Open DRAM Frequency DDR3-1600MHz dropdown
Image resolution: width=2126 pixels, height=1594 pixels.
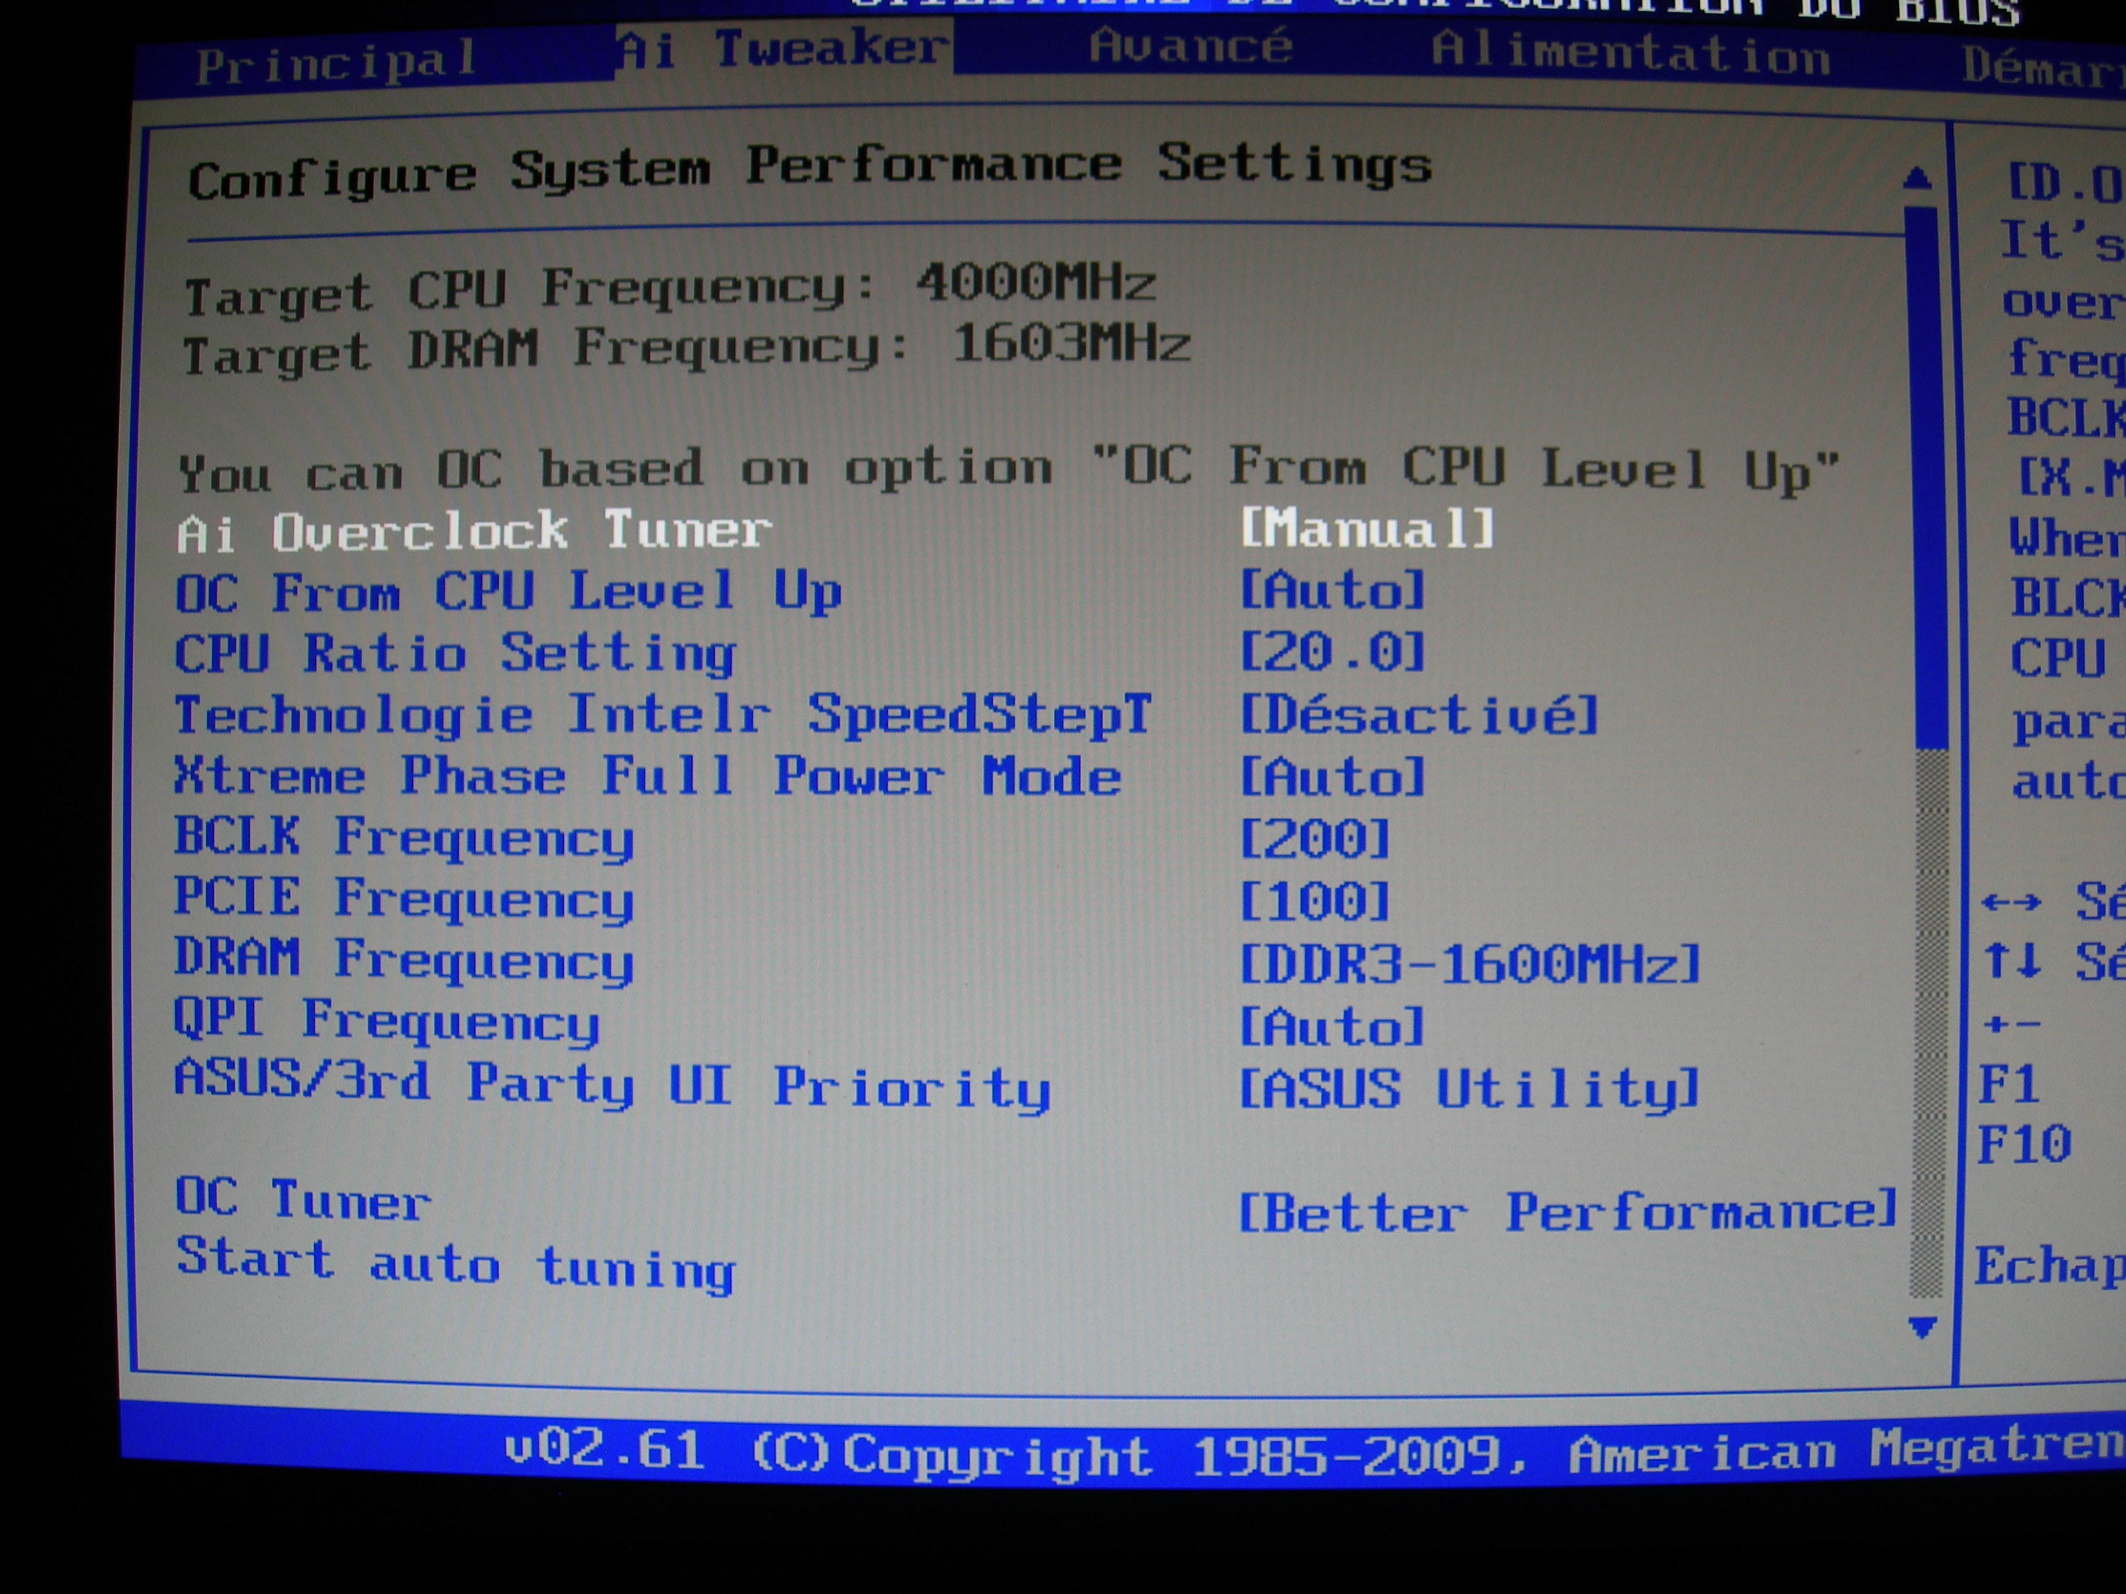1469,964
